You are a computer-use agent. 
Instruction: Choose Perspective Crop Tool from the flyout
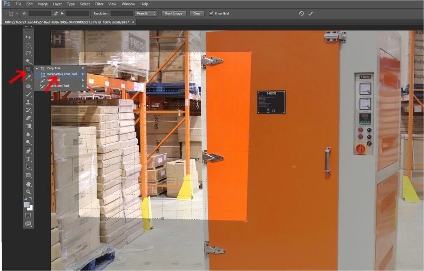point(60,74)
